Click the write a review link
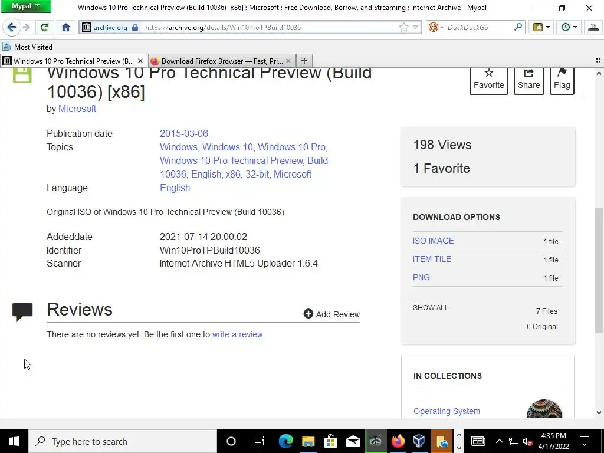604x453 pixels. (238, 334)
